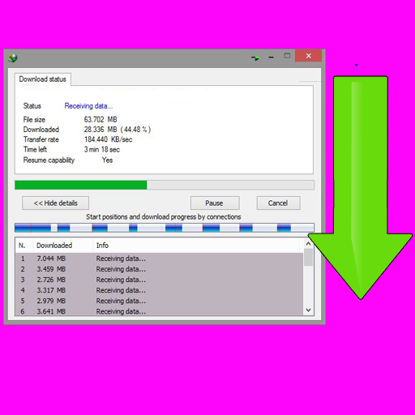415x415 pixels.
Task: Pause the current download
Action: 215,203
